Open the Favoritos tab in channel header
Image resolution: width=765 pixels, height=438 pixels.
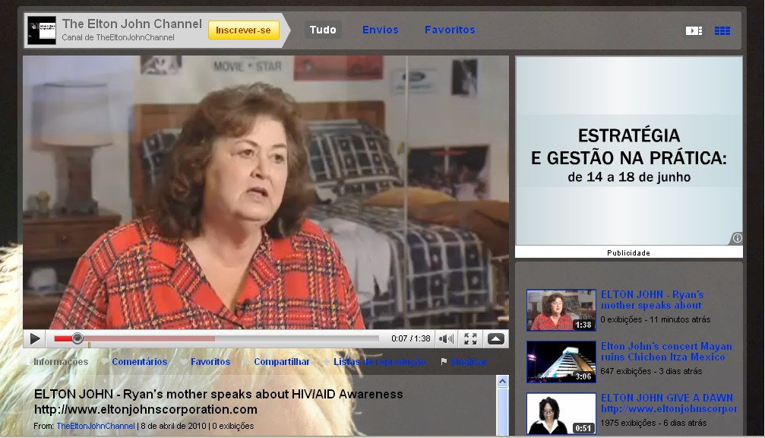tap(449, 30)
